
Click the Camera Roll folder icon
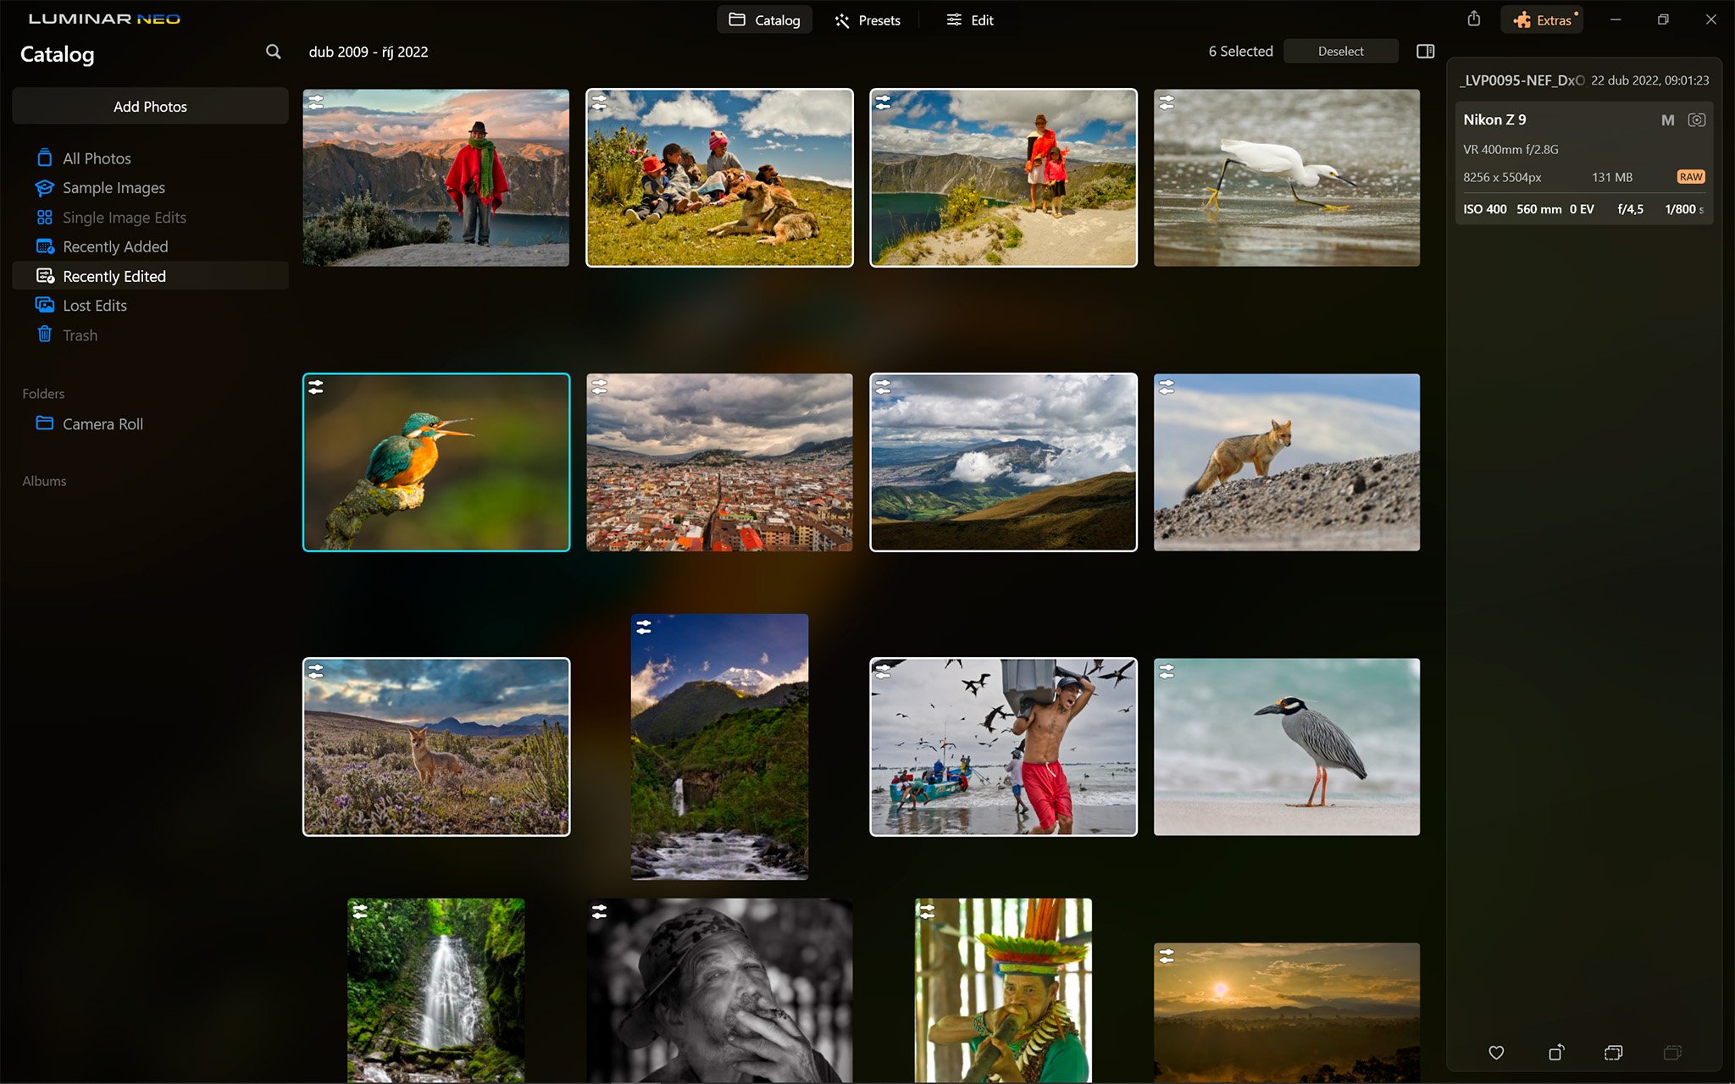pyautogui.click(x=45, y=423)
